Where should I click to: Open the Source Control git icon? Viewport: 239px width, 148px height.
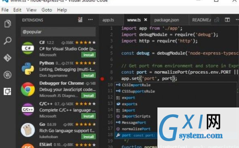pyautogui.click(x=7, y=58)
